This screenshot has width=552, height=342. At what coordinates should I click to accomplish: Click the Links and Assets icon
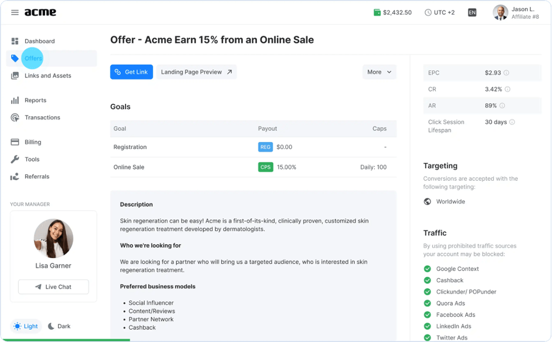(x=15, y=76)
